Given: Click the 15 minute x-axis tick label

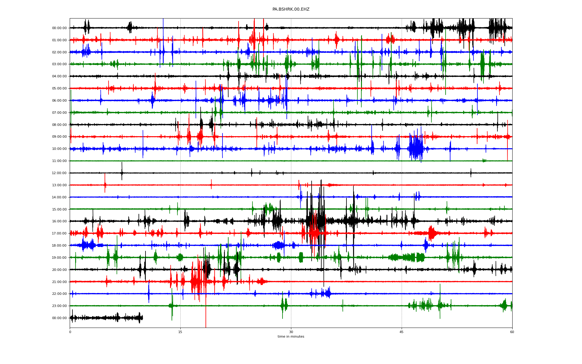Looking at the screenshot, I should point(180,332).
